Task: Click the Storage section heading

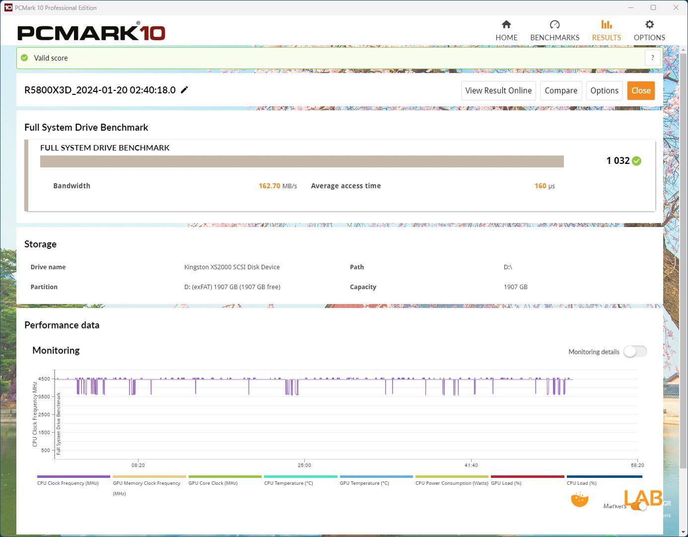Action: point(40,244)
